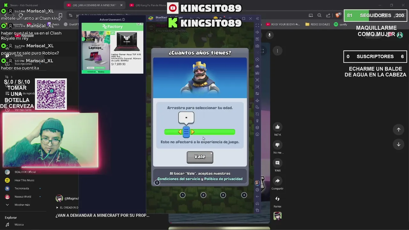Click the age slider blue handle
This screenshot has width=409, height=230.
tap(186, 132)
